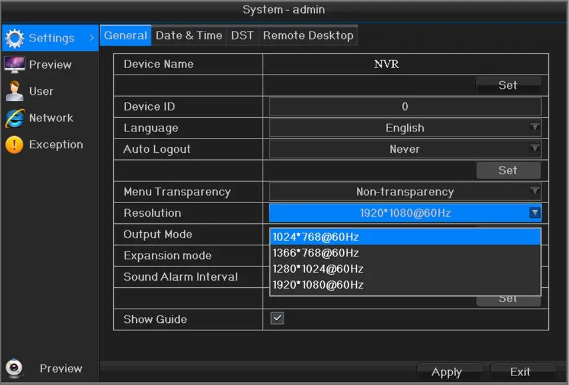Click the Output Mode label

pyautogui.click(x=158, y=235)
